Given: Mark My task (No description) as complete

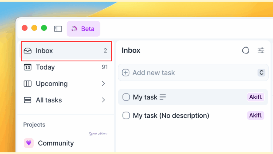Looking at the screenshot, I should (x=126, y=115).
